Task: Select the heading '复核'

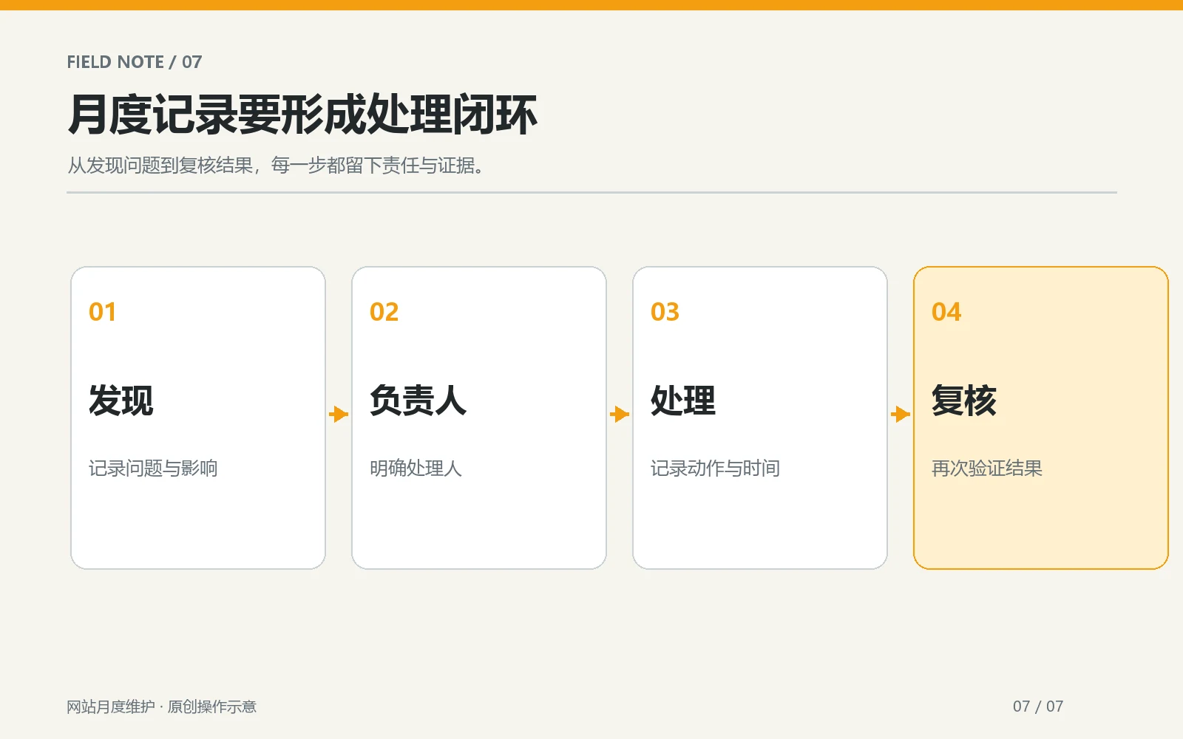Action: (964, 401)
